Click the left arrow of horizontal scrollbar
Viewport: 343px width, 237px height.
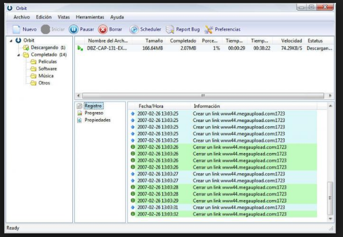78,96
